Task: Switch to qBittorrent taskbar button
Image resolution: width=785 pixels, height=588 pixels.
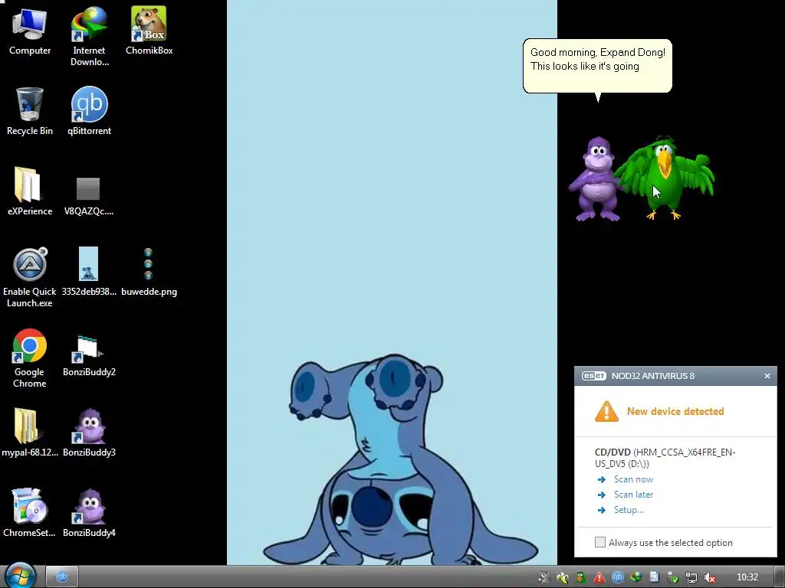Action: [62, 577]
